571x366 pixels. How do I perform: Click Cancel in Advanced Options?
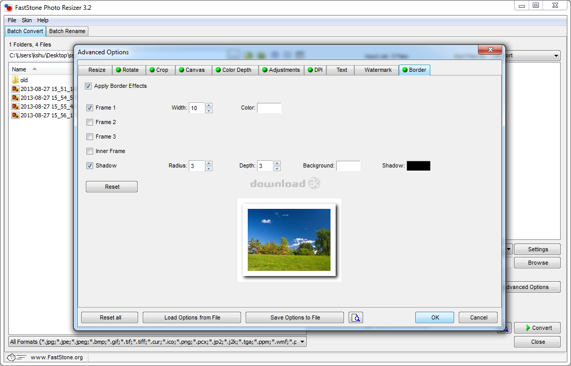click(x=478, y=317)
